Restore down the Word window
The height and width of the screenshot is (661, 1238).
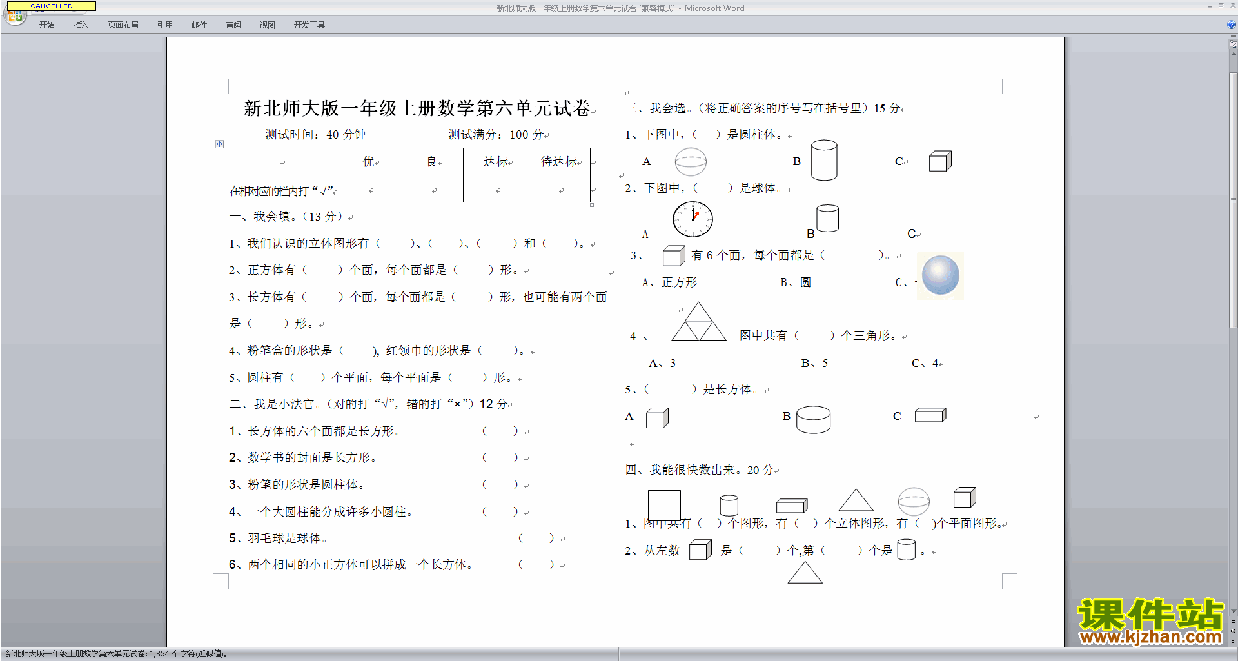point(1221,5)
